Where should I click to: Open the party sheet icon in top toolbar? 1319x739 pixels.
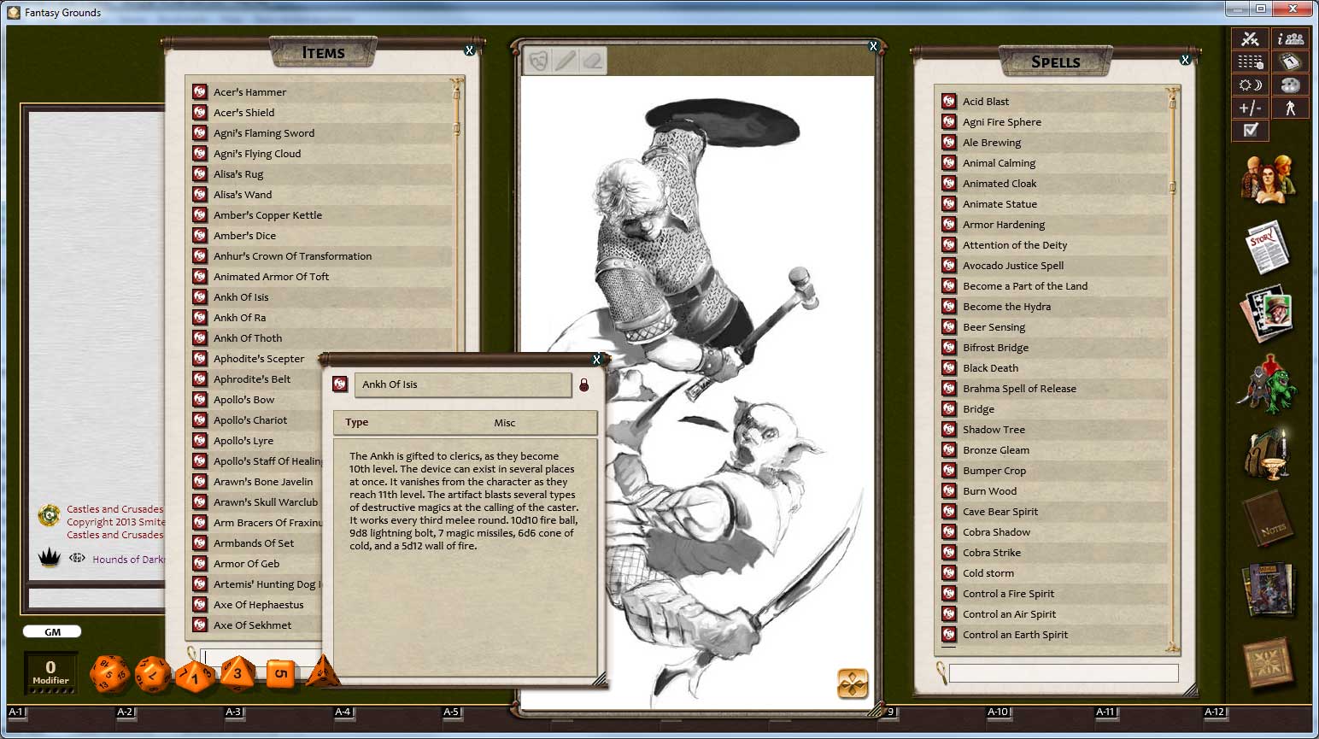pos(1290,38)
